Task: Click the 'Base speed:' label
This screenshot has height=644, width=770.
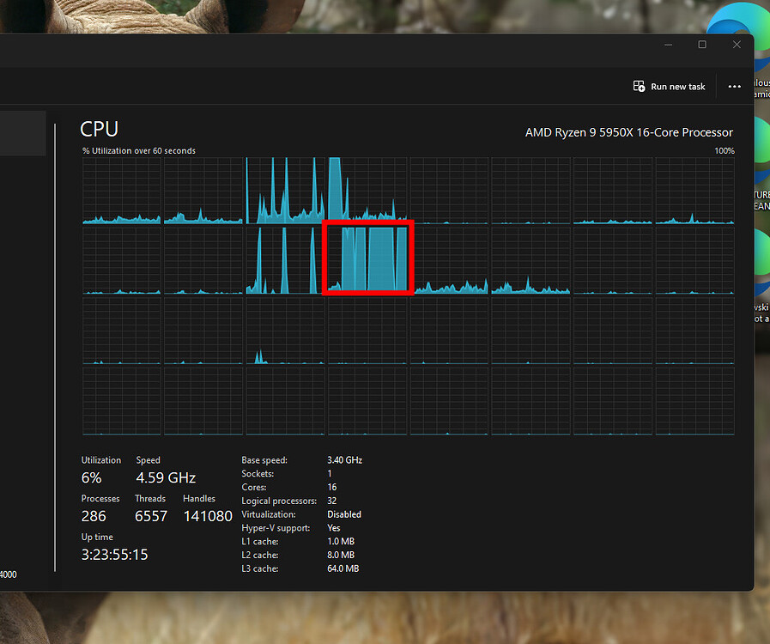Action: [264, 460]
